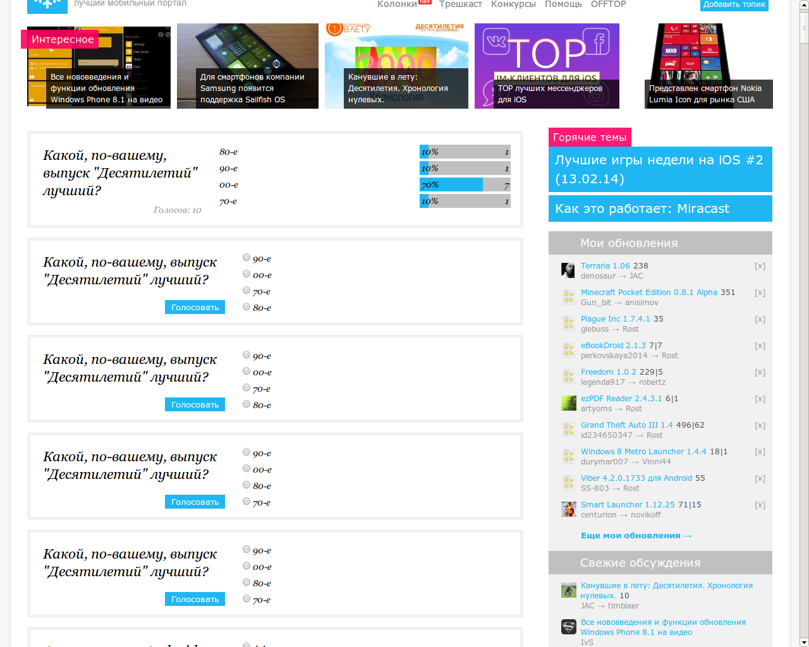The height and width of the screenshot is (647, 809).
Task: Remove eBookDroid 2.1.3 using its [x]
Action: point(760,346)
